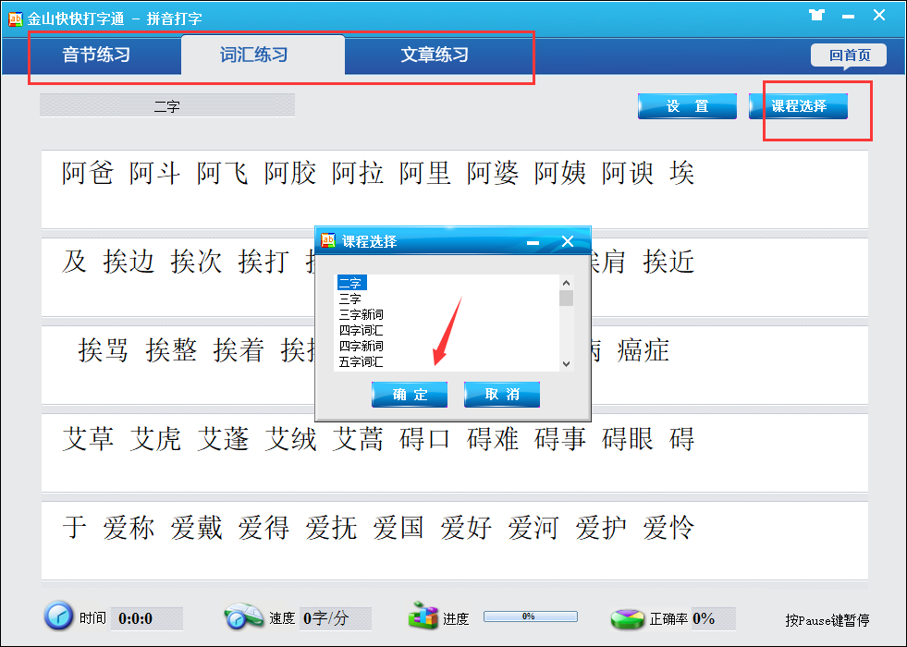This screenshot has height=647, width=907.
Task: Click the 0% progress bar
Action: (x=531, y=616)
